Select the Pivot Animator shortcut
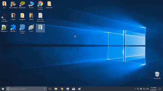 4,17
